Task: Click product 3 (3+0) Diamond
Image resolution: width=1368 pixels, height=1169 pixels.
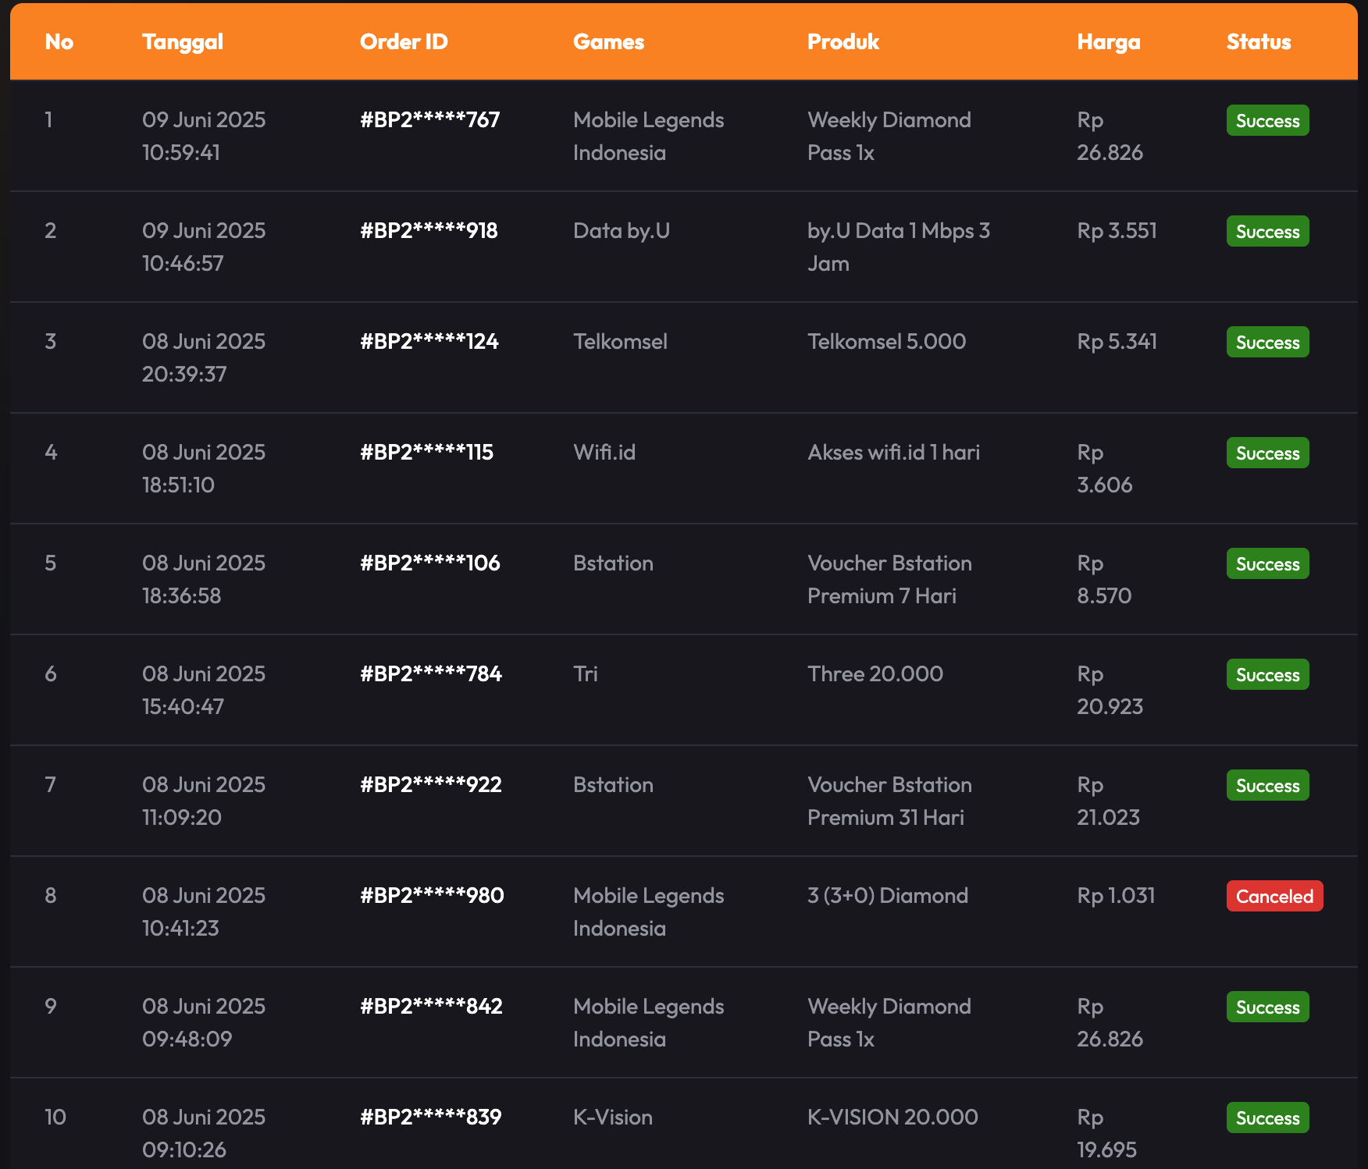Action: 888,896
